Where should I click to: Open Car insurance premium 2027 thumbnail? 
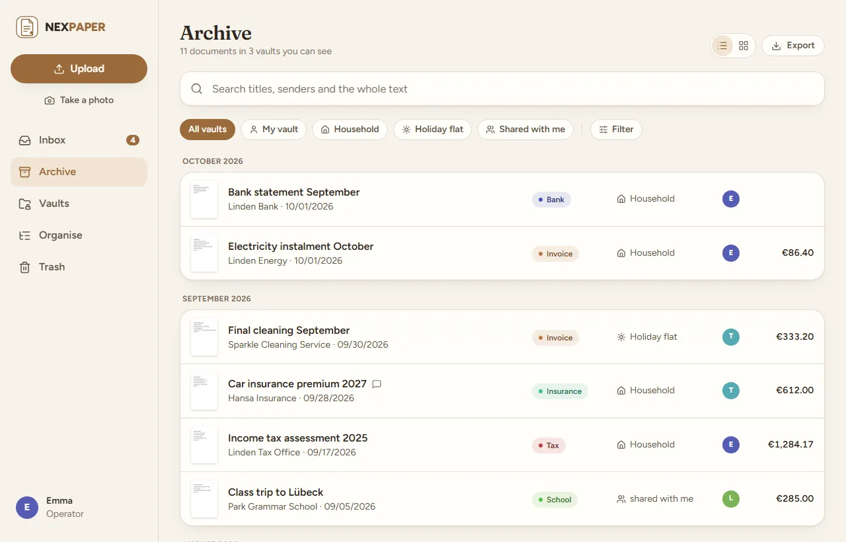point(204,391)
